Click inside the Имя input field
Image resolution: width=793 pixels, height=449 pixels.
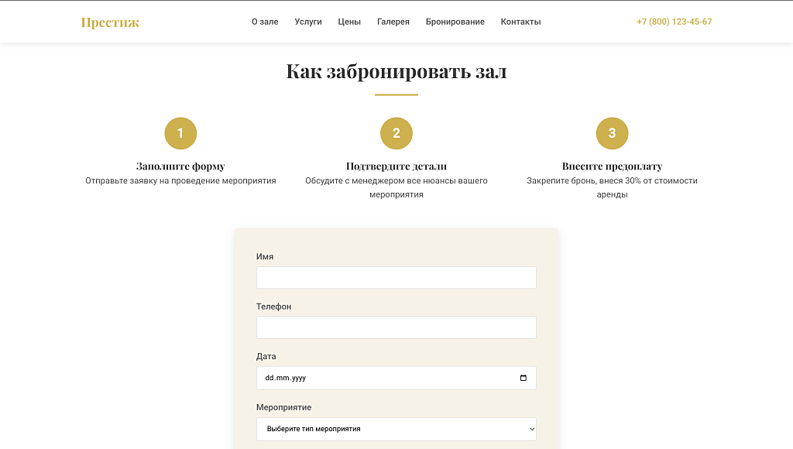click(396, 277)
